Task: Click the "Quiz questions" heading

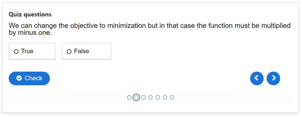Action: (30, 14)
